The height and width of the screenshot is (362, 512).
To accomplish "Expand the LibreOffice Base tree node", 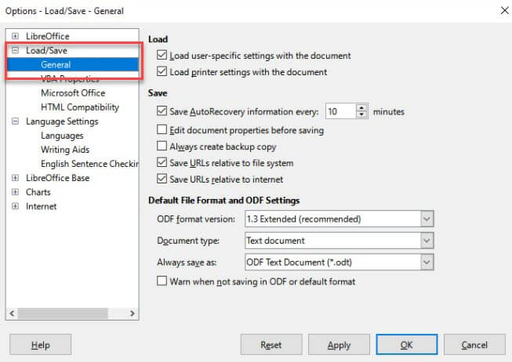I will coord(15,178).
